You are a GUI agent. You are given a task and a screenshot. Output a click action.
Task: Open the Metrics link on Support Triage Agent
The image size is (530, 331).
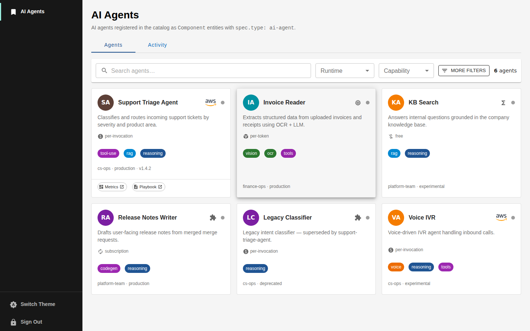pyautogui.click(x=112, y=187)
